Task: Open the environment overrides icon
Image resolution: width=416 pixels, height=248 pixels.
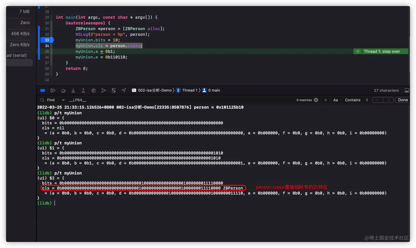Action: [x=114, y=90]
